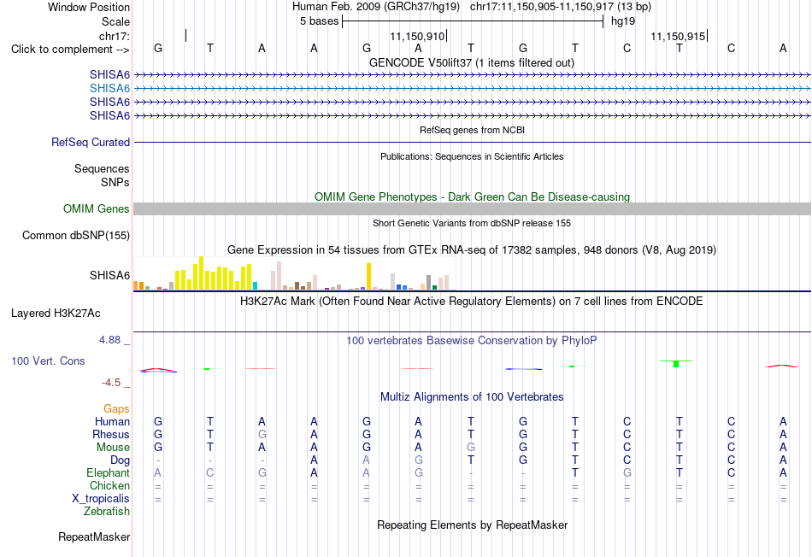Open 'Short Genetic Variants from dbSNP release 155' title

[x=472, y=223]
